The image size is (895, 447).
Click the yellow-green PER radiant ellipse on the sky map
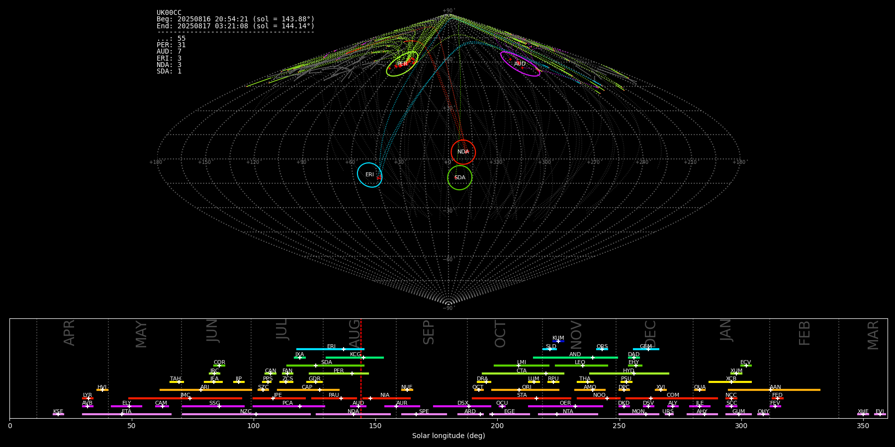(x=402, y=64)
